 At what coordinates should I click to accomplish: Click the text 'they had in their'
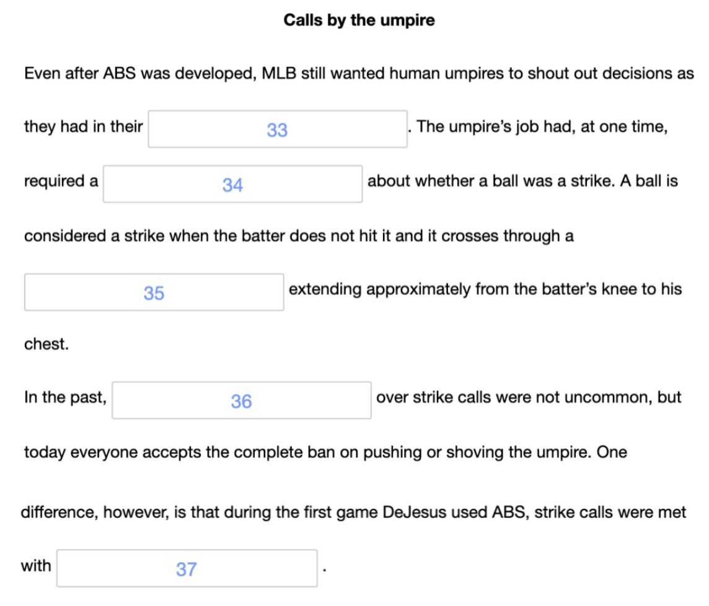click(84, 126)
